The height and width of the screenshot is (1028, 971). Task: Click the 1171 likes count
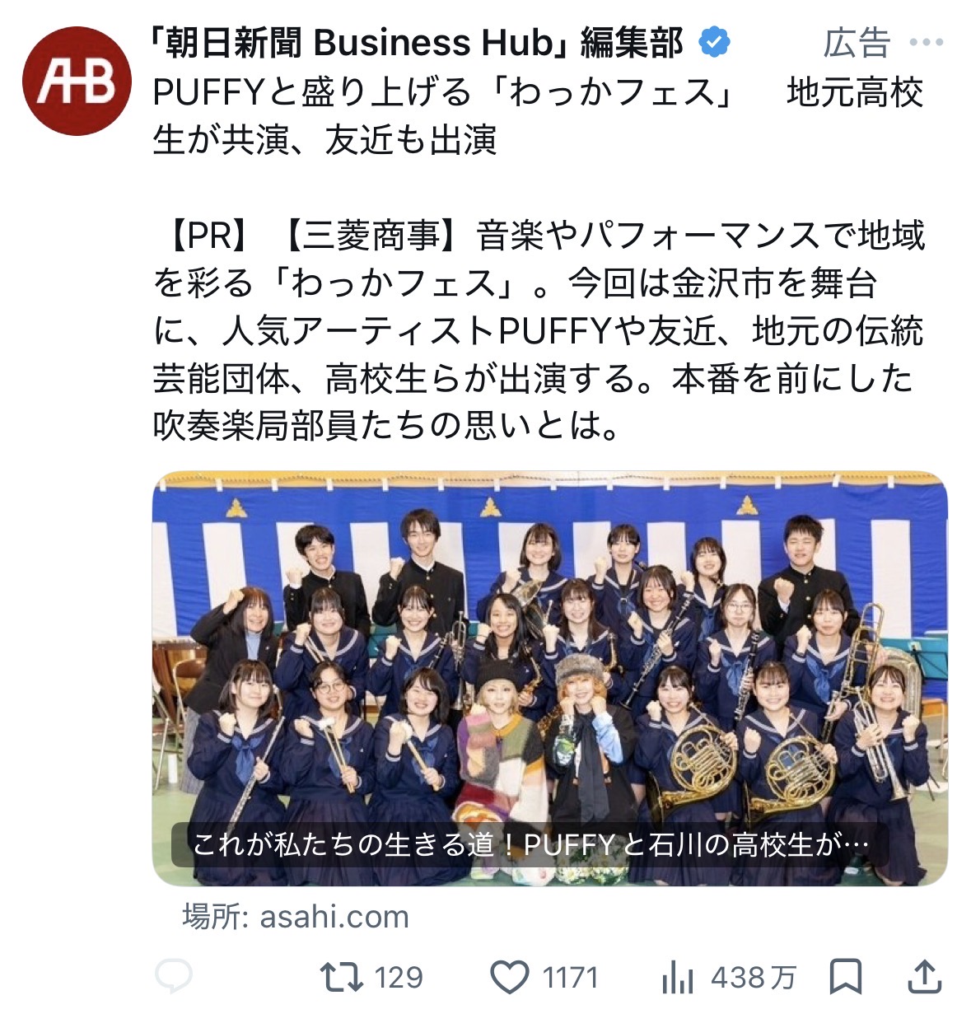click(x=570, y=978)
